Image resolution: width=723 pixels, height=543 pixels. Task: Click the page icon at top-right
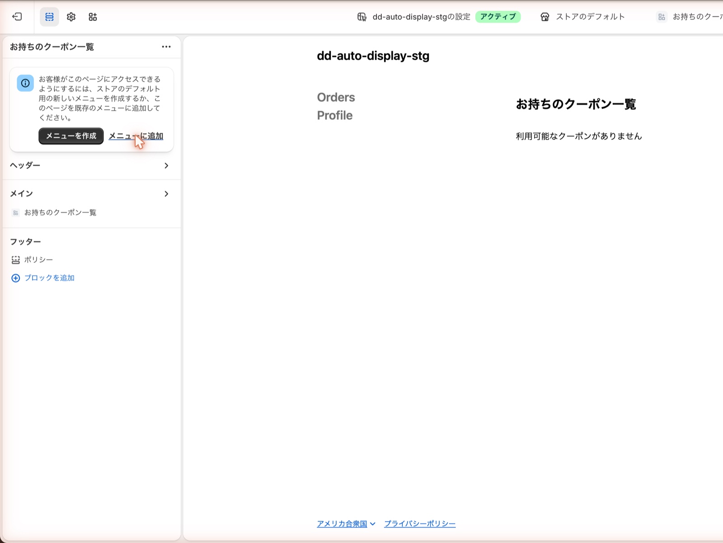click(x=662, y=17)
